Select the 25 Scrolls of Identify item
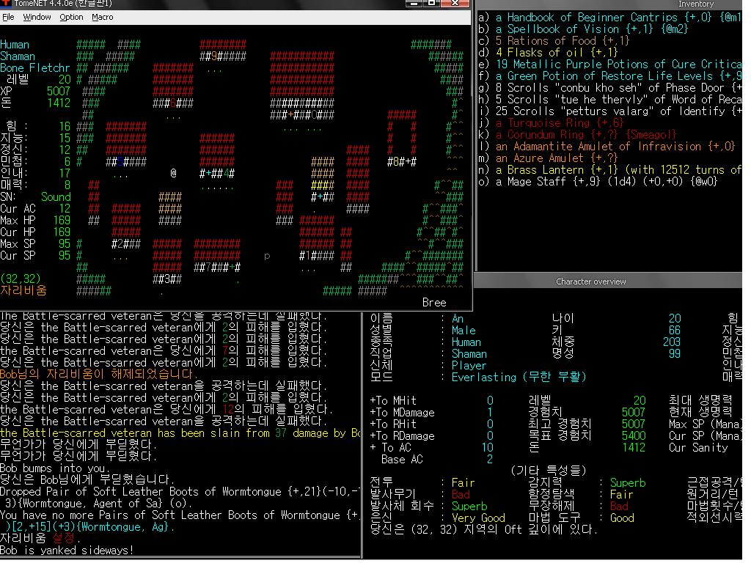The width and height of the screenshot is (751, 563). 609,111
